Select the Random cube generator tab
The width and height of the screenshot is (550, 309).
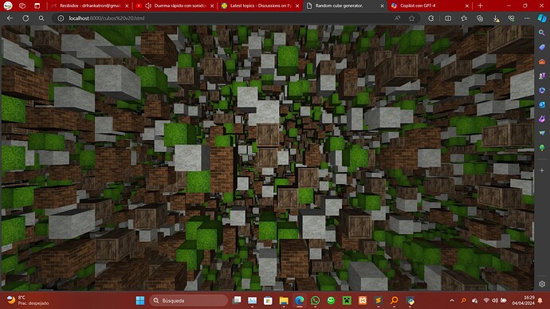345,6
